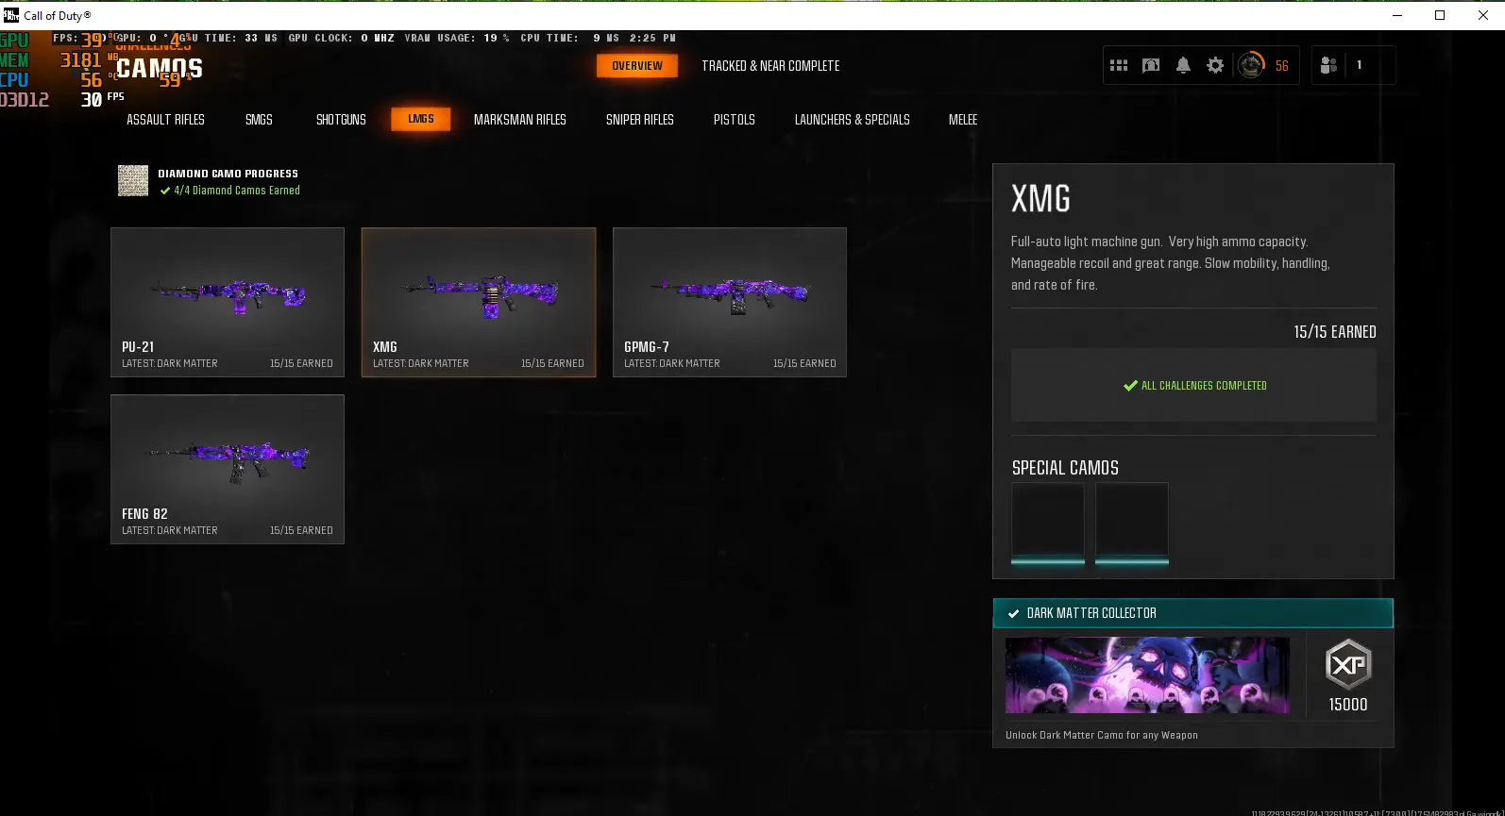
Task: Click the Dark Matter Collector XP token icon
Action: (1347, 664)
